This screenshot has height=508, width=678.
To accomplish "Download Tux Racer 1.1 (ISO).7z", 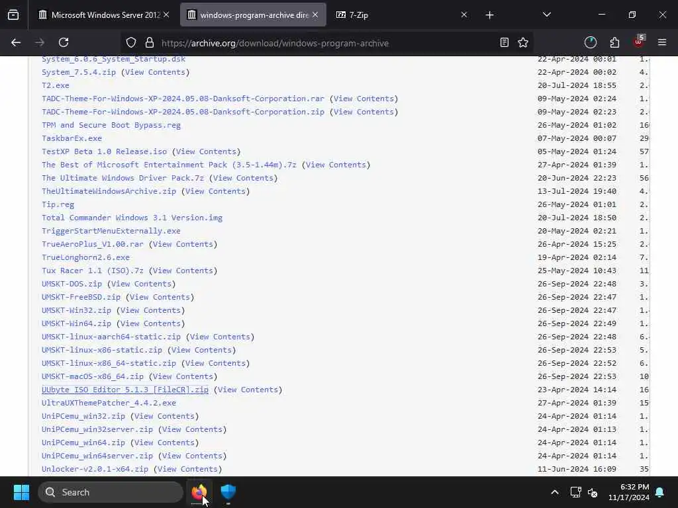I will pos(93,271).
